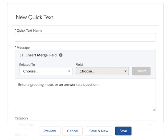Open the Related To dropdown
Screen dimensions: 167x139
46,71
